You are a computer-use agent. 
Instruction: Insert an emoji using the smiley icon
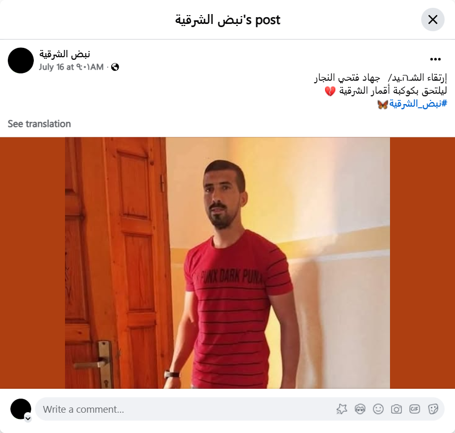[x=378, y=409]
